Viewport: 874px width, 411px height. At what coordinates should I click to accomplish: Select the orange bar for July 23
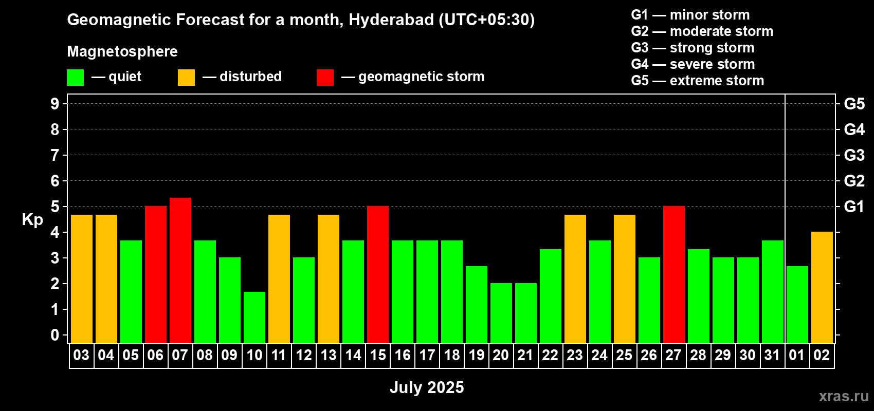click(x=575, y=279)
